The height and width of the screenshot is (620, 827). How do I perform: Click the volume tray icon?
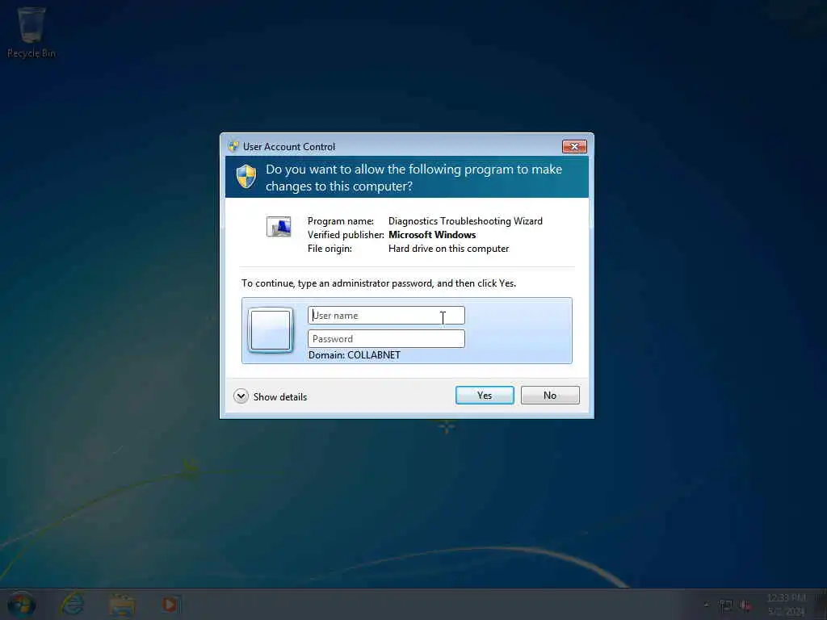point(745,605)
